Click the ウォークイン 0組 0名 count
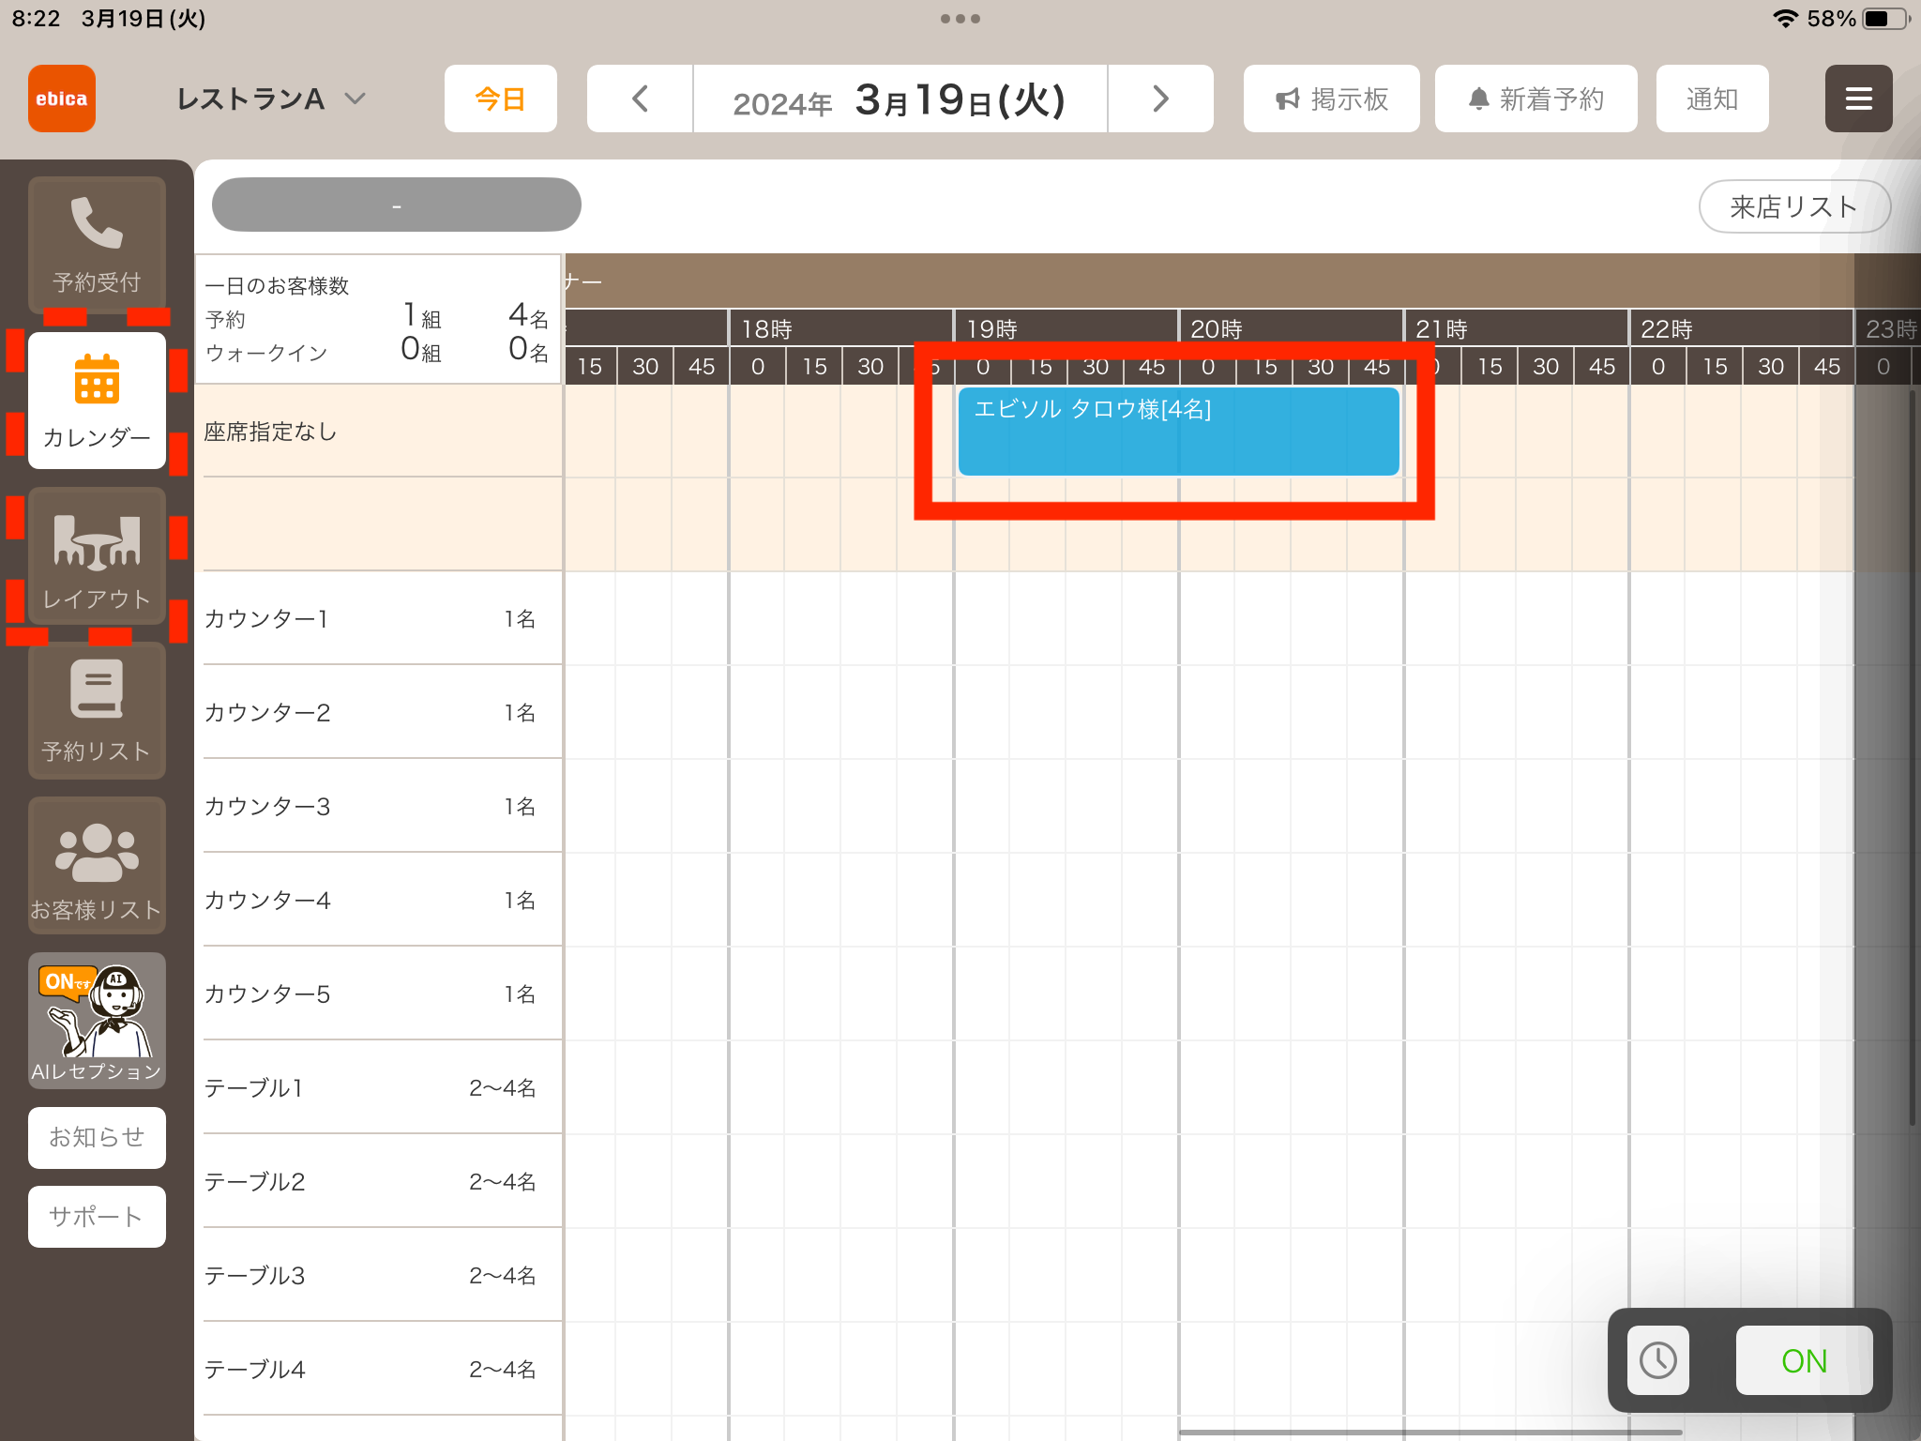Image resolution: width=1921 pixels, height=1441 pixels. 377,352
